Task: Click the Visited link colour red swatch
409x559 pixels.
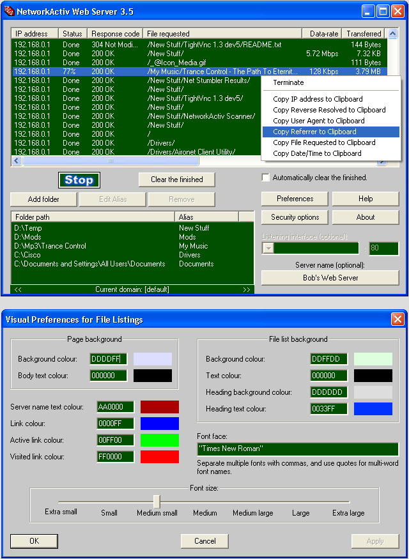Action: coord(160,457)
